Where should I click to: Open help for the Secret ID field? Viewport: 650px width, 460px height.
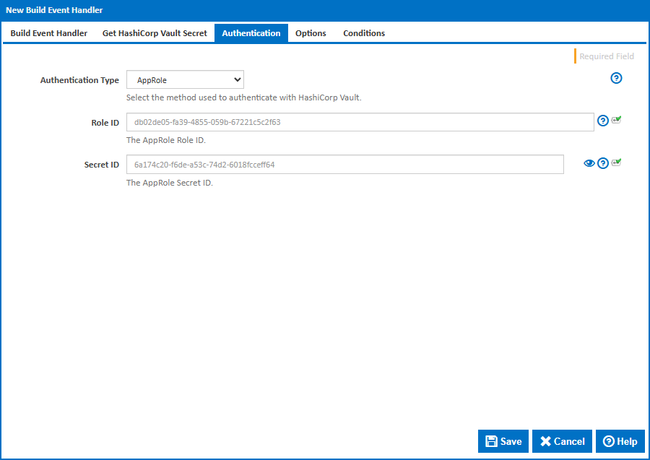(603, 163)
